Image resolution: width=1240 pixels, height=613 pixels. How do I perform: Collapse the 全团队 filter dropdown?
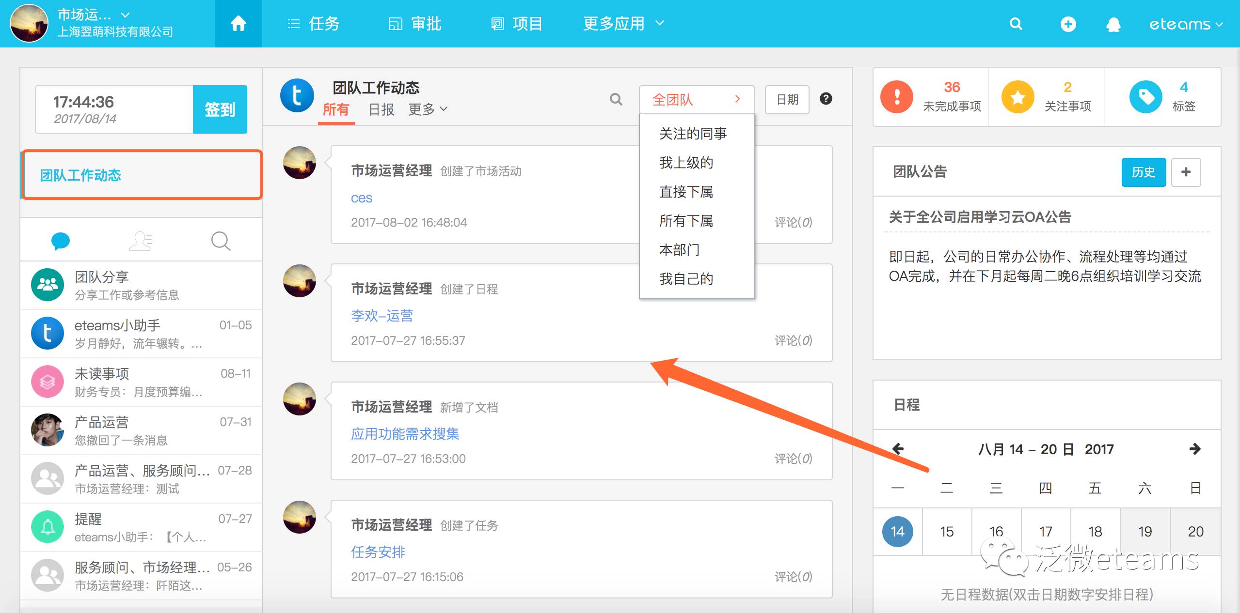(696, 100)
